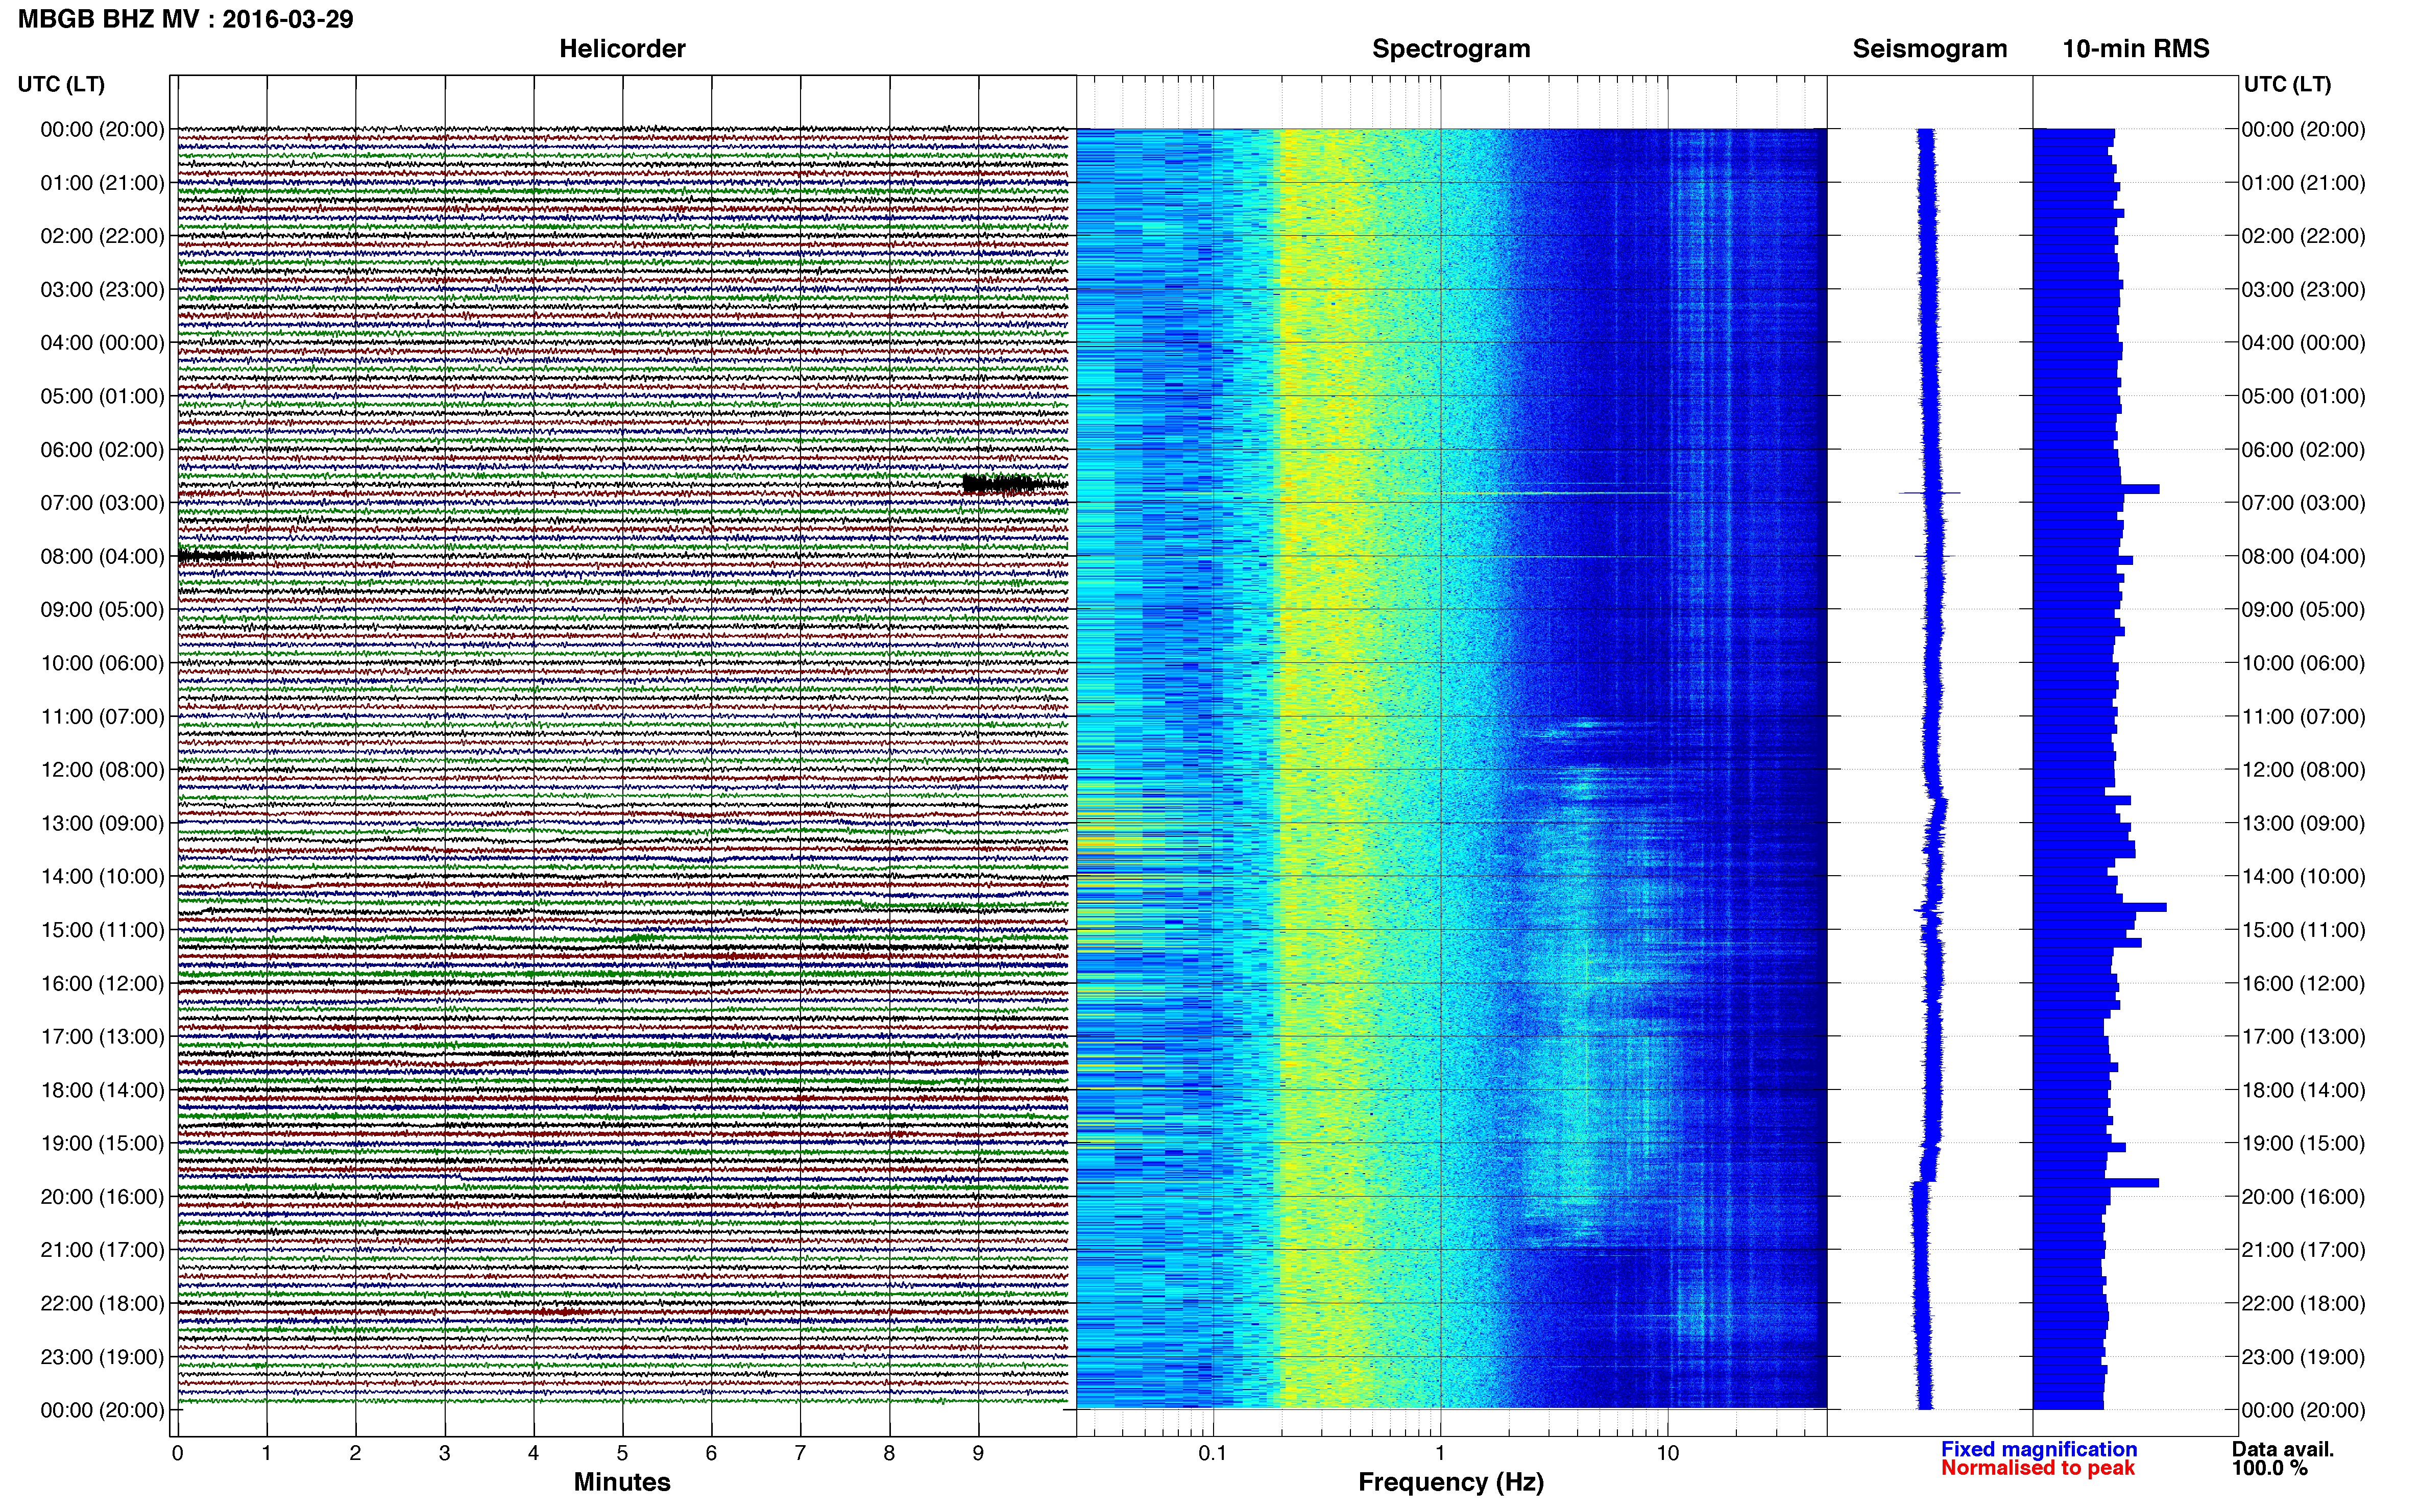2420x1512 pixels.
Task: Click the '7' tick on the Minutes axis
Action: pos(801,1454)
